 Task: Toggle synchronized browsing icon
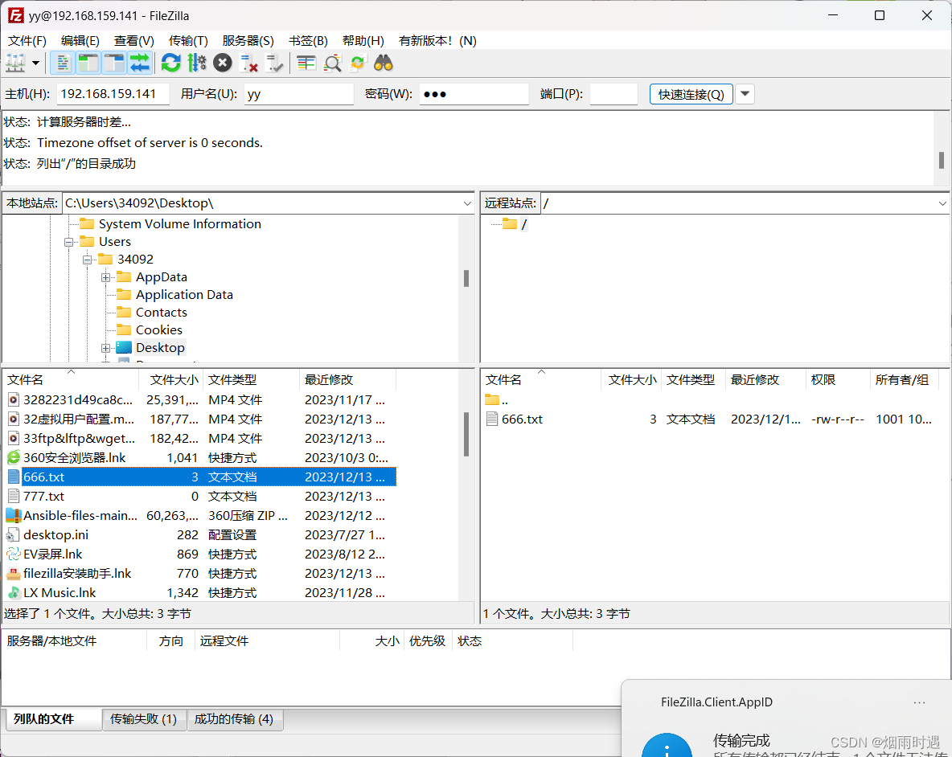coord(358,63)
